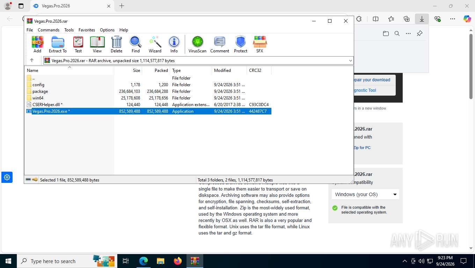The image size is (475, 268).
Task: Open the WinRAR File menu
Action: [30, 30]
